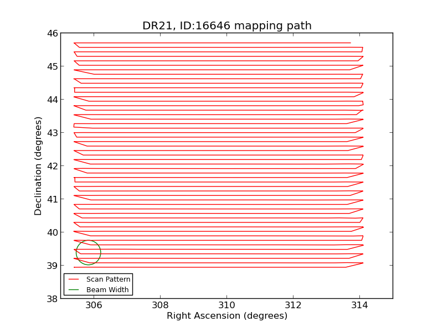Click y-axis tick label 39
The width and height of the screenshot is (443, 332).
pyautogui.click(x=52, y=266)
